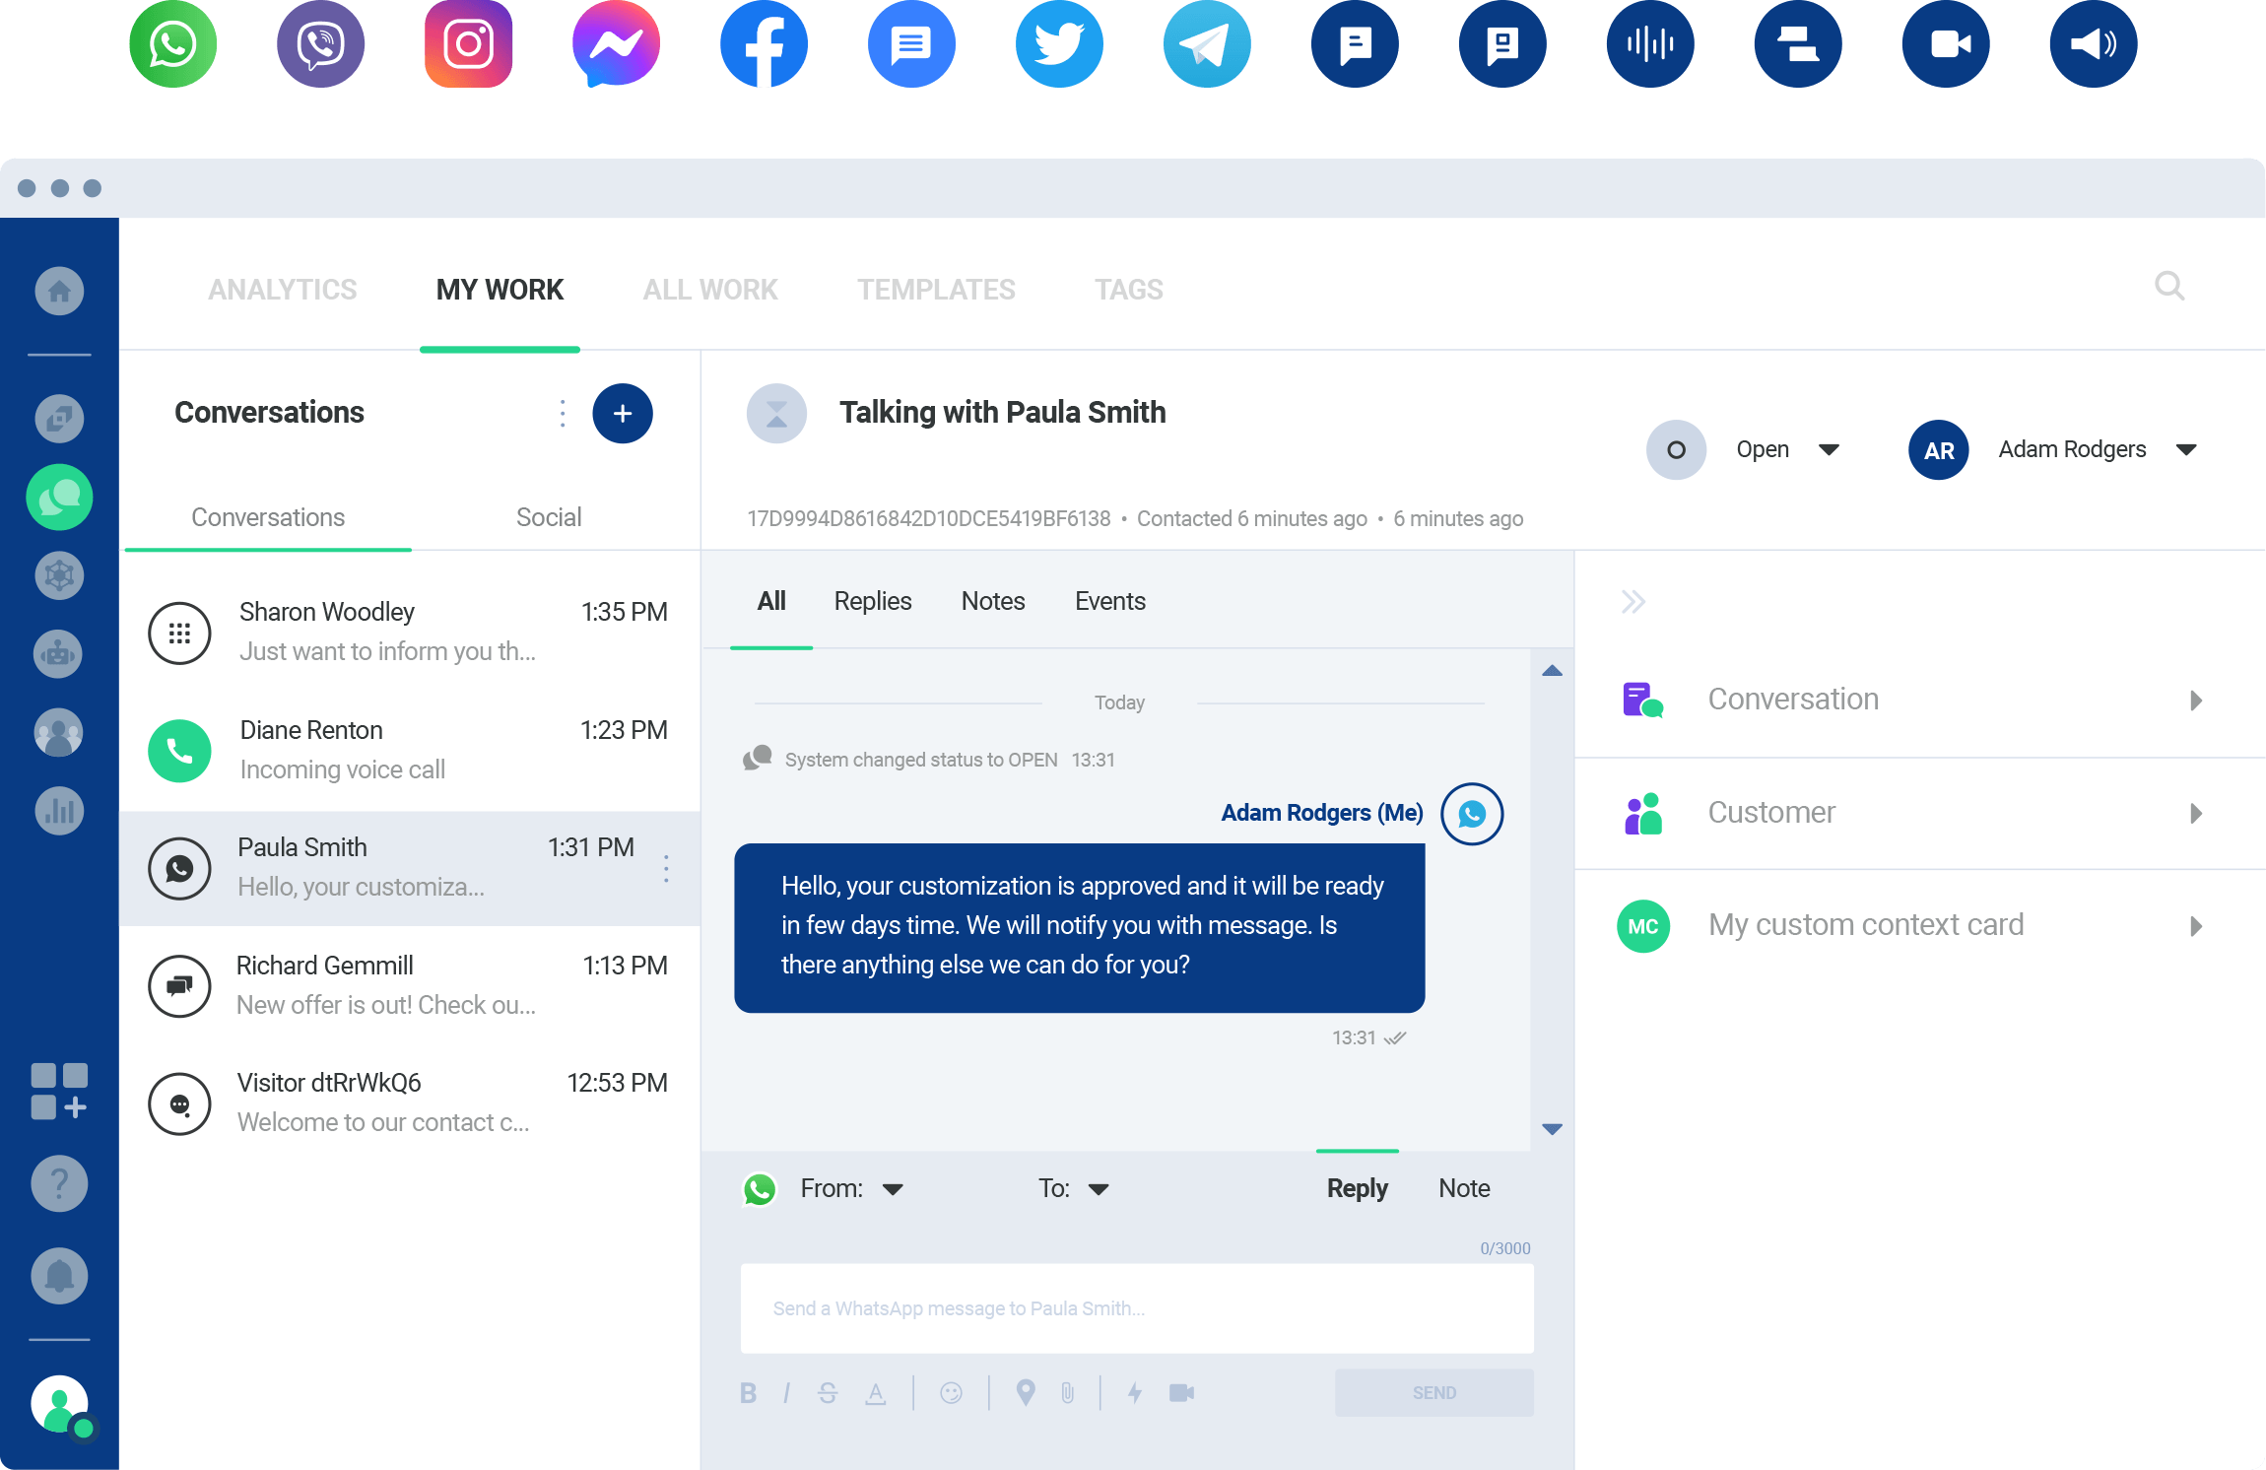This screenshot has height=1470, width=2266.
Task: Click the loudspeaker broadcast channel icon
Action: pyautogui.click(x=2094, y=44)
